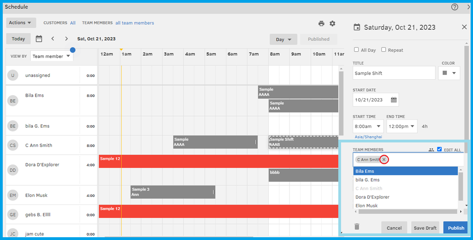Open the help question mark icon
The image size is (473, 240).
point(455,7)
